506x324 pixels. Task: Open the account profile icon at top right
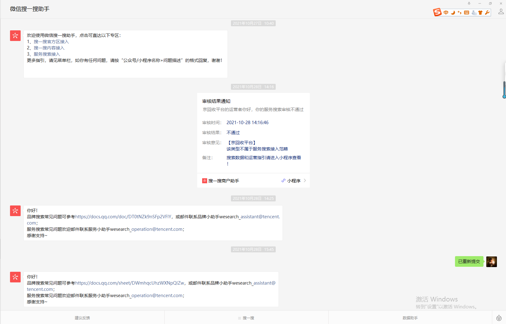click(501, 12)
